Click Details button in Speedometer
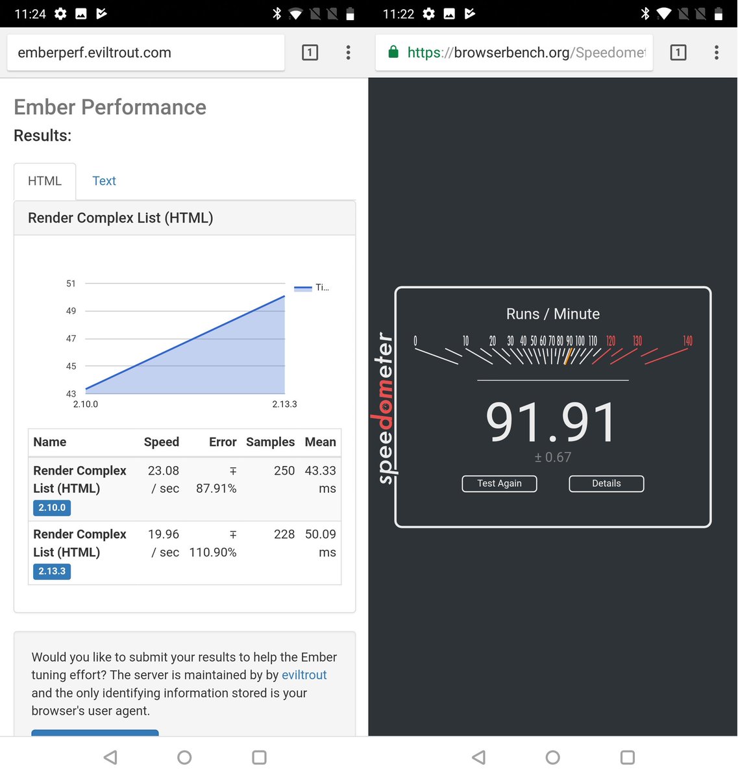The height and width of the screenshot is (779, 738). [x=606, y=484]
